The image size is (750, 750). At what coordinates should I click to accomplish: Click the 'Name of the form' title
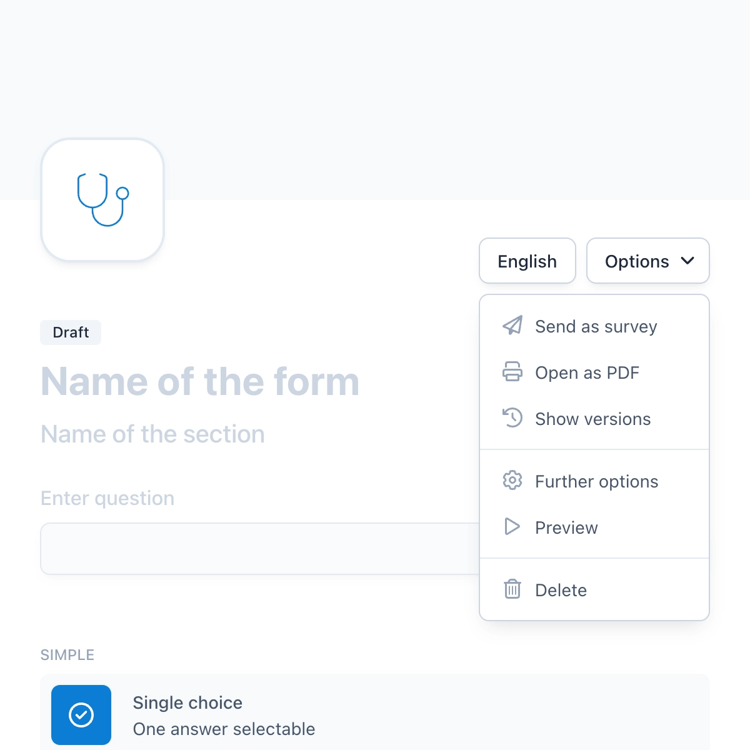[200, 382]
